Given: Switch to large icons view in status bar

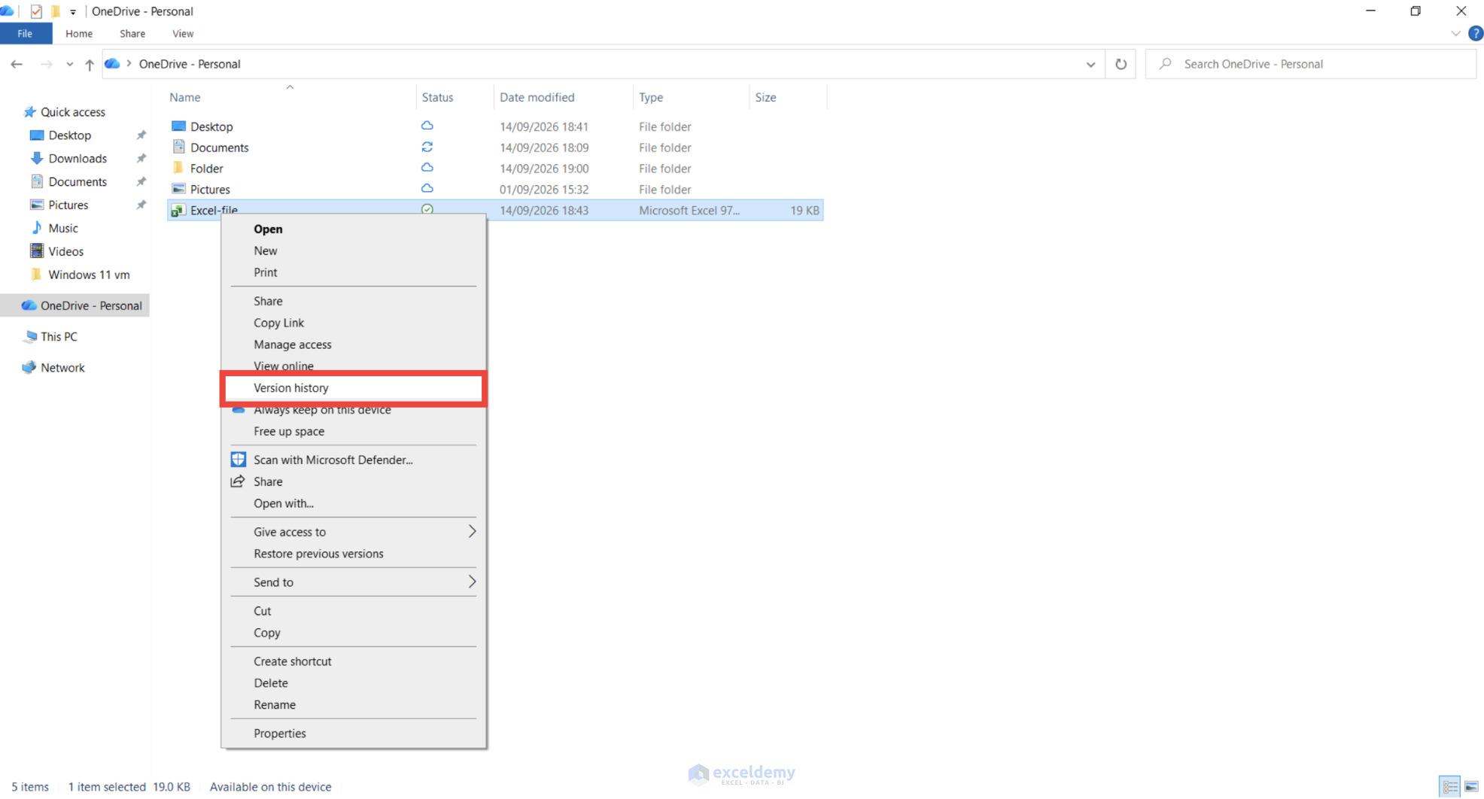Looking at the screenshot, I should point(1471,787).
